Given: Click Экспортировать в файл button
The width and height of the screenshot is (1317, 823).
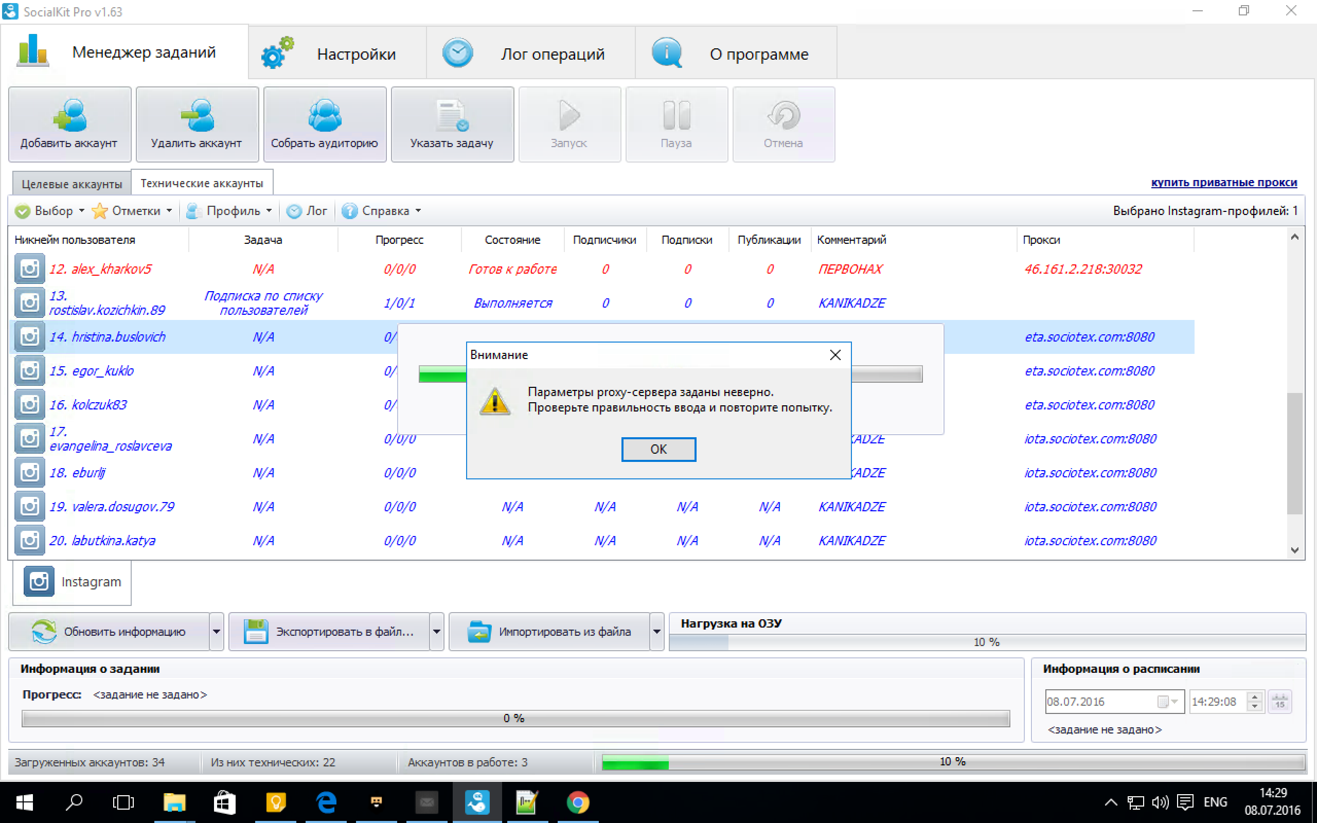Looking at the screenshot, I should click(x=329, y=632).
